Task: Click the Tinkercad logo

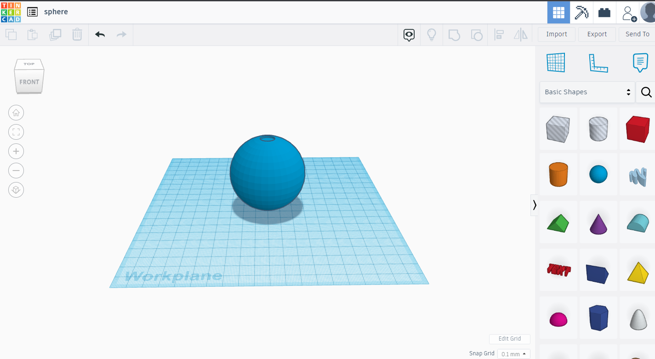Action: click(11, 12)
